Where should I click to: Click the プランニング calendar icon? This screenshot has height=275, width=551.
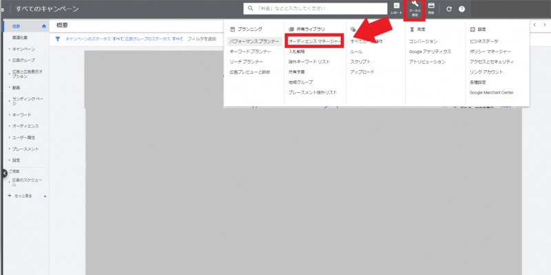(232, 30)
